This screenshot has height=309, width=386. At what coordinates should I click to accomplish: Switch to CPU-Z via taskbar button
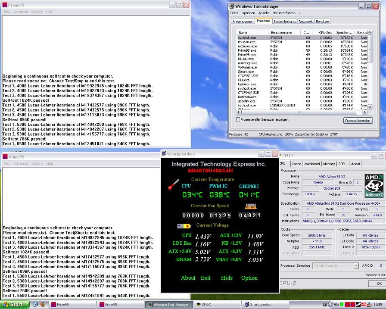click(x=216, y=305)
